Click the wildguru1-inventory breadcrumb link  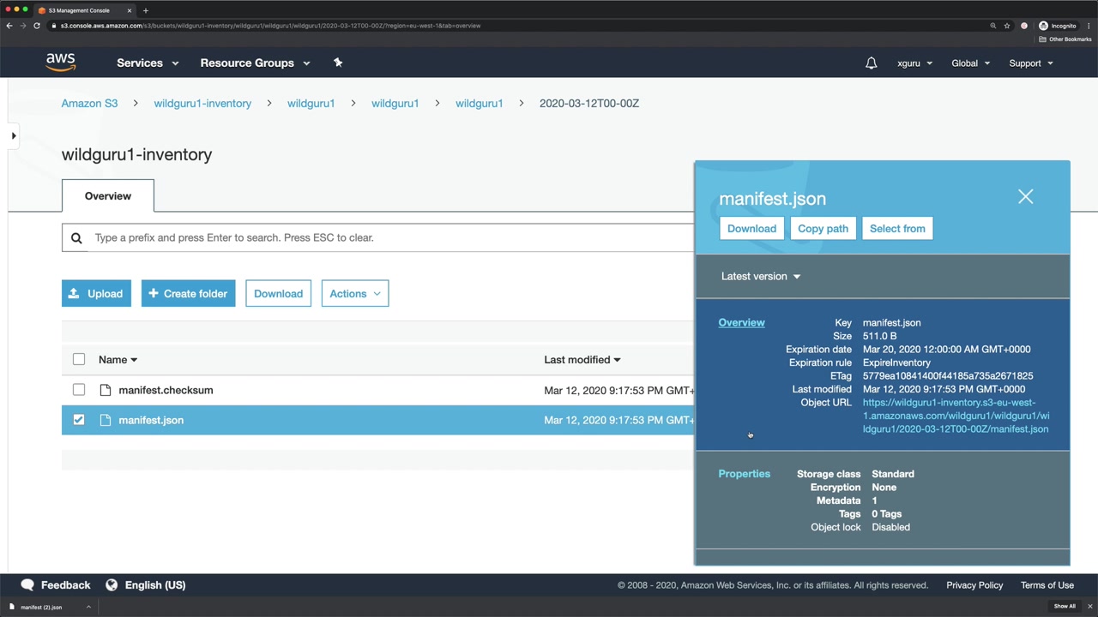click(202, 103)
